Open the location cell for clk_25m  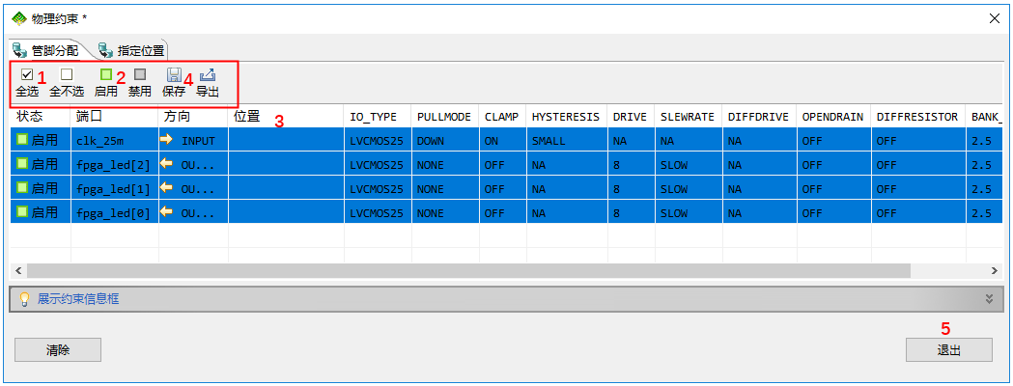coord(285,141)
